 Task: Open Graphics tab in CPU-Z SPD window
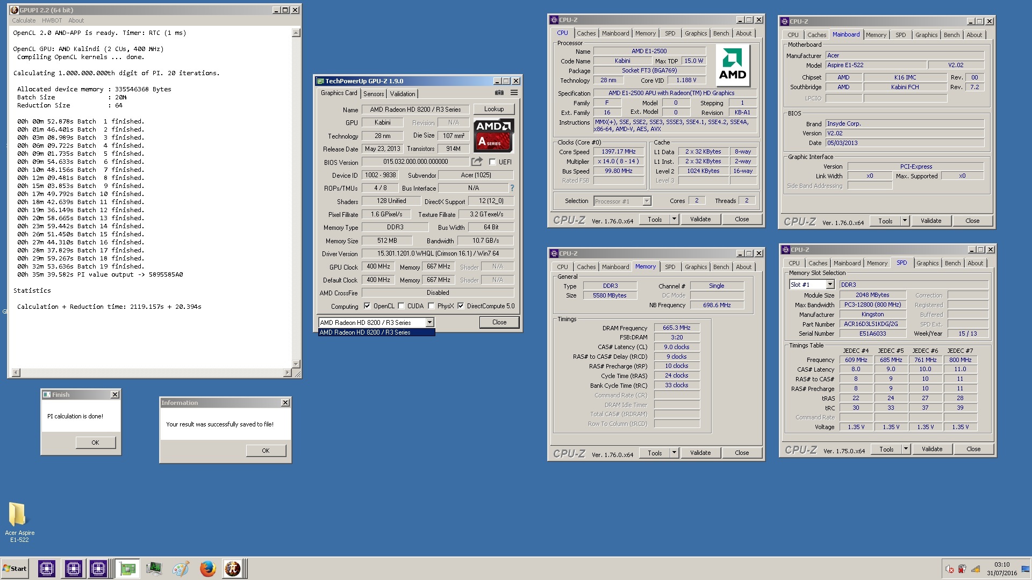pos(927,263)
